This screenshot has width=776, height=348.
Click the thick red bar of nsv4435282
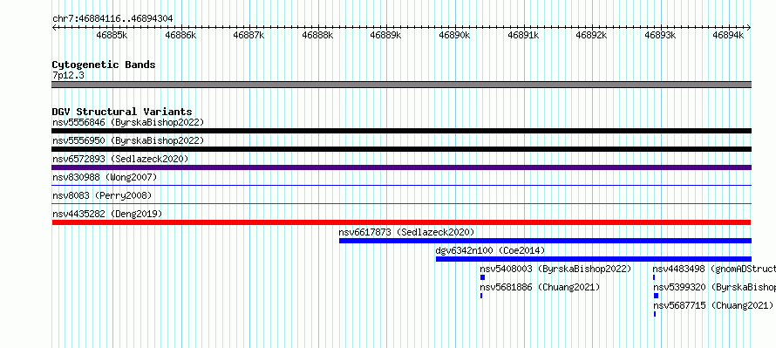401,222
